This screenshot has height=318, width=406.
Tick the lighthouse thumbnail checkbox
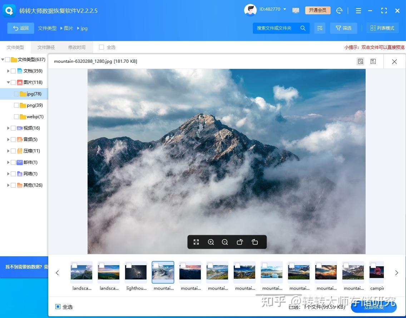[129, 266]
